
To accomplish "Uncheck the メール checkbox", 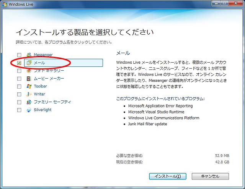I will click(19, 63).
